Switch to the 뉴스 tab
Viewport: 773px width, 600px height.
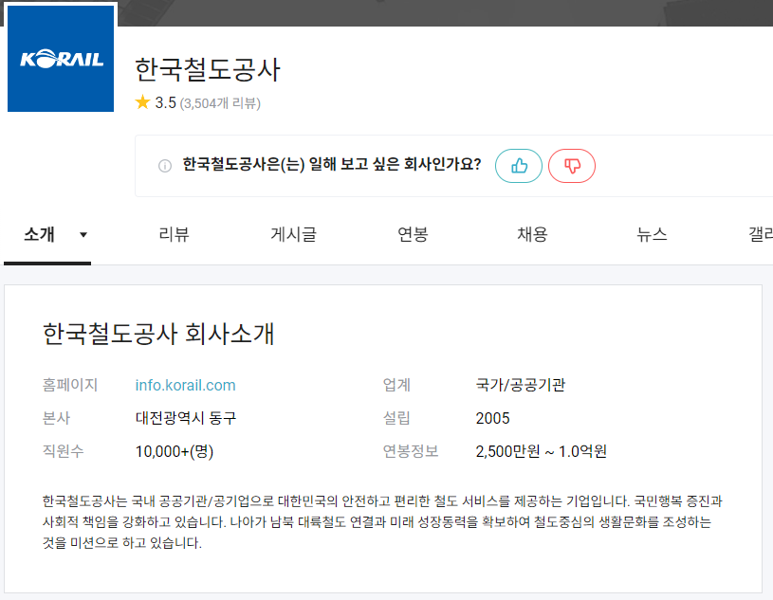point(652,234)
